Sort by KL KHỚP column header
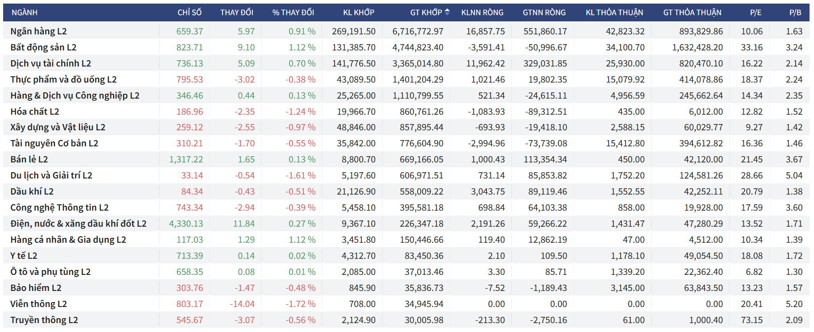The image size is (814, 332). 358,12
